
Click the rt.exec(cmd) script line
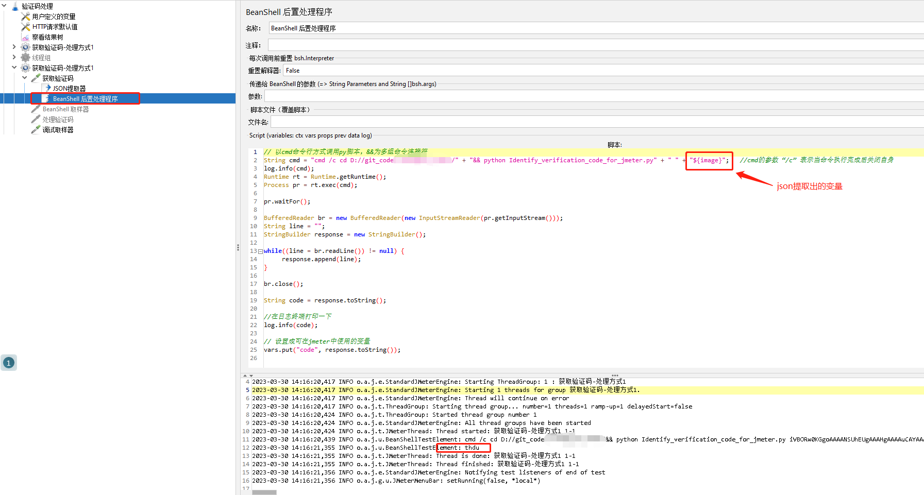310,185
